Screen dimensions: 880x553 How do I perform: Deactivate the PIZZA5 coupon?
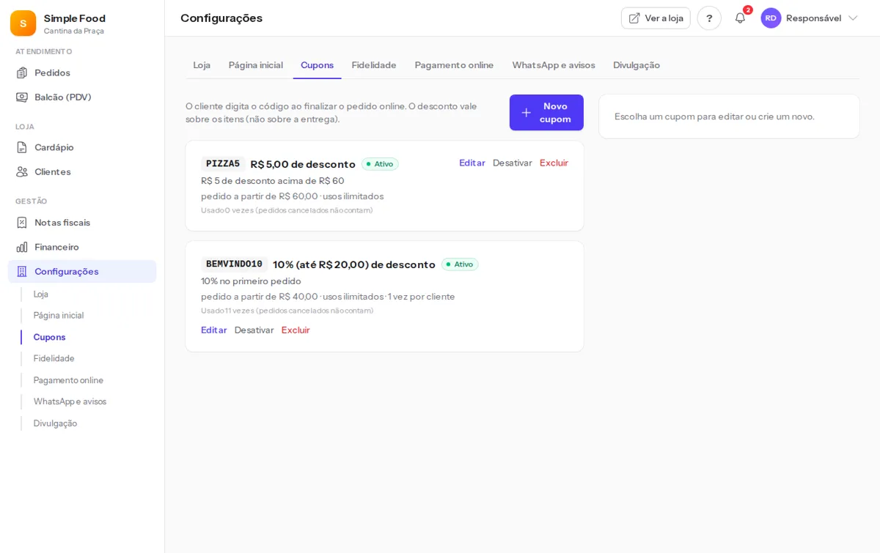click(x=513, y=163)
